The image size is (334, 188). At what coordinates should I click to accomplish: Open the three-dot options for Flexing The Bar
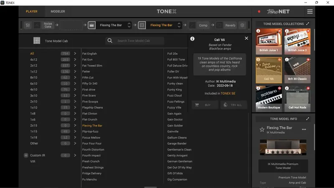tap(304, 130)
